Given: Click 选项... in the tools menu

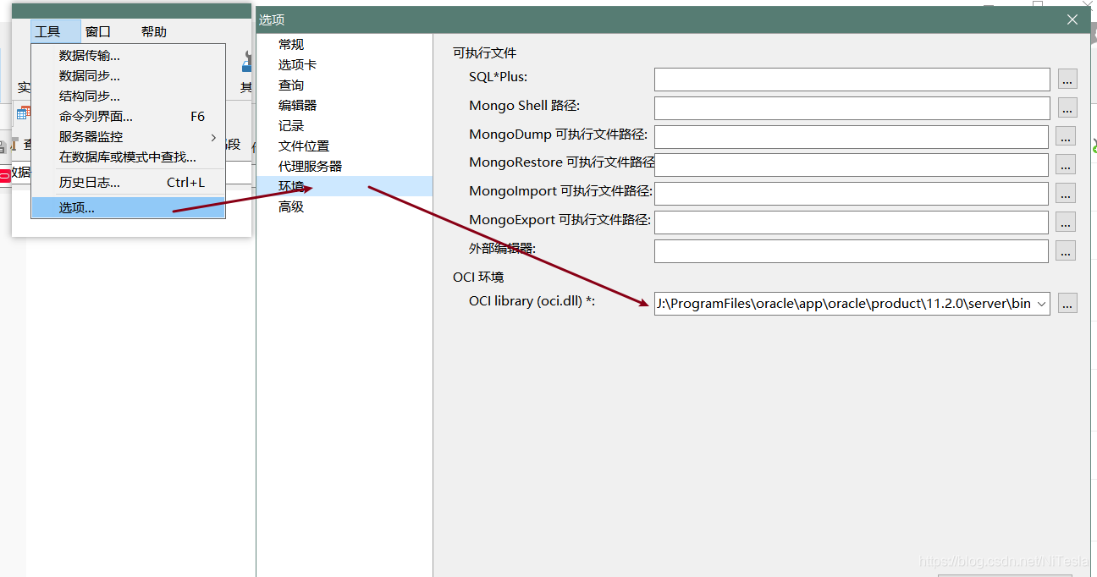Looking at the screenshot, I should [128, 207].
